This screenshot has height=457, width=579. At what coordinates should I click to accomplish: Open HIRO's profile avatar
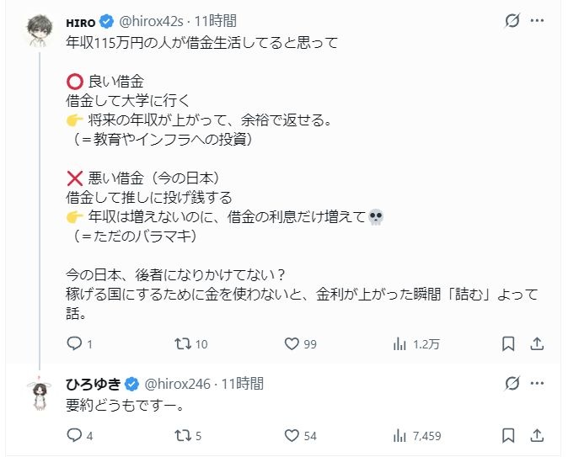pyautogui.click(x=41, y=29)
